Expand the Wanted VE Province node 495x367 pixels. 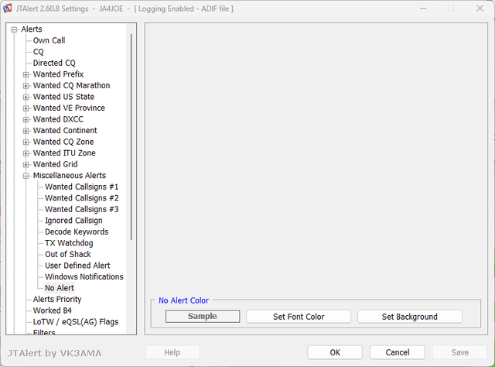tap(26, 108)
